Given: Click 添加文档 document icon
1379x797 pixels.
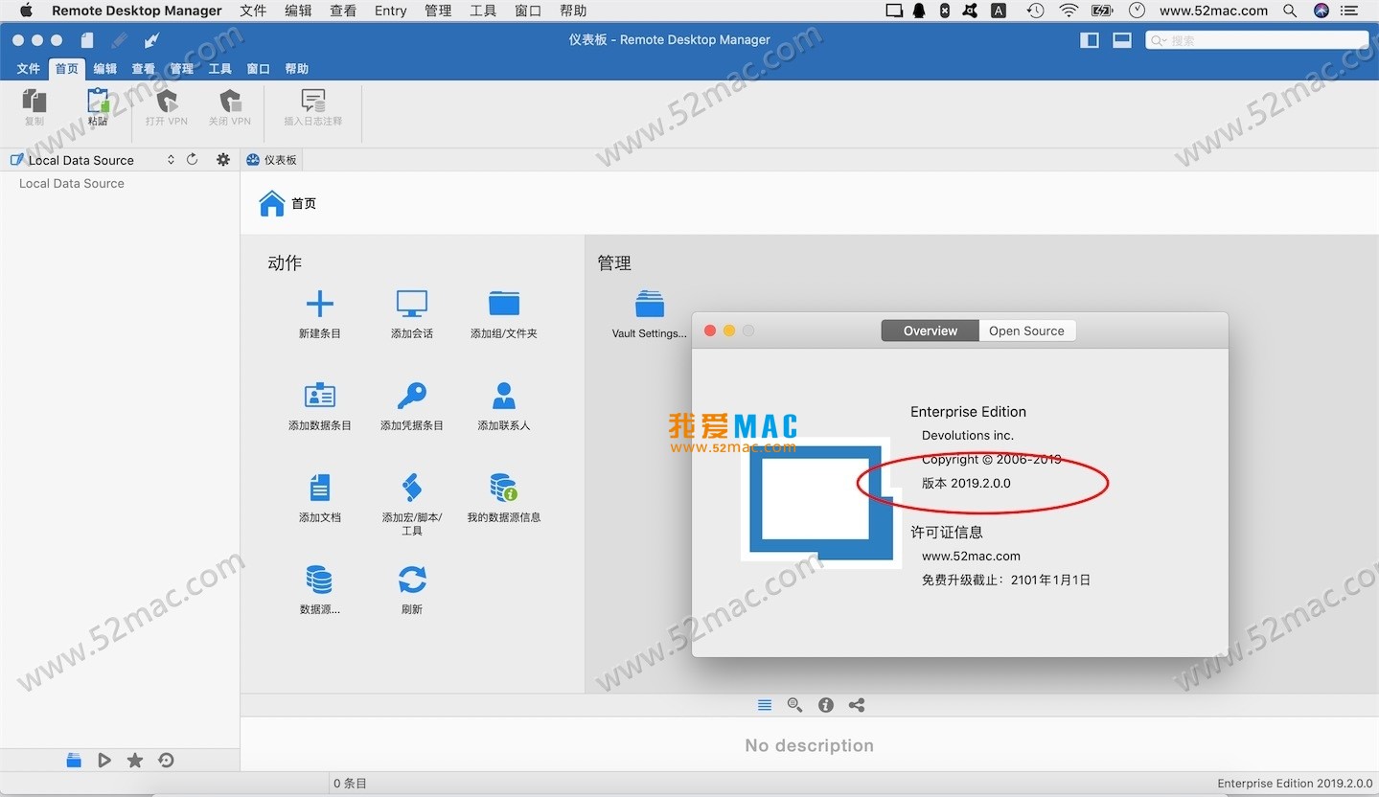Looking at the screenshot, I should 319,488.
